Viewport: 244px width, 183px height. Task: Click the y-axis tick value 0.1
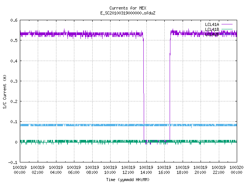pyautogui.click(x=14, y=122)
